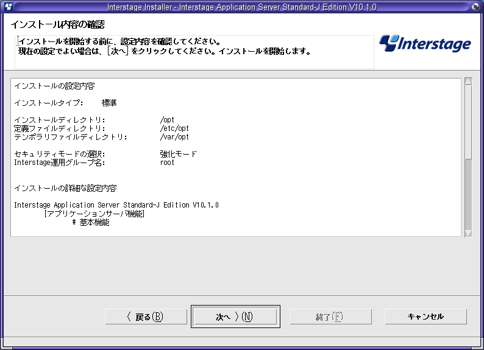Close the Interstage Installer window
This screenshot has height=350, width=484.
coord(475,7)
